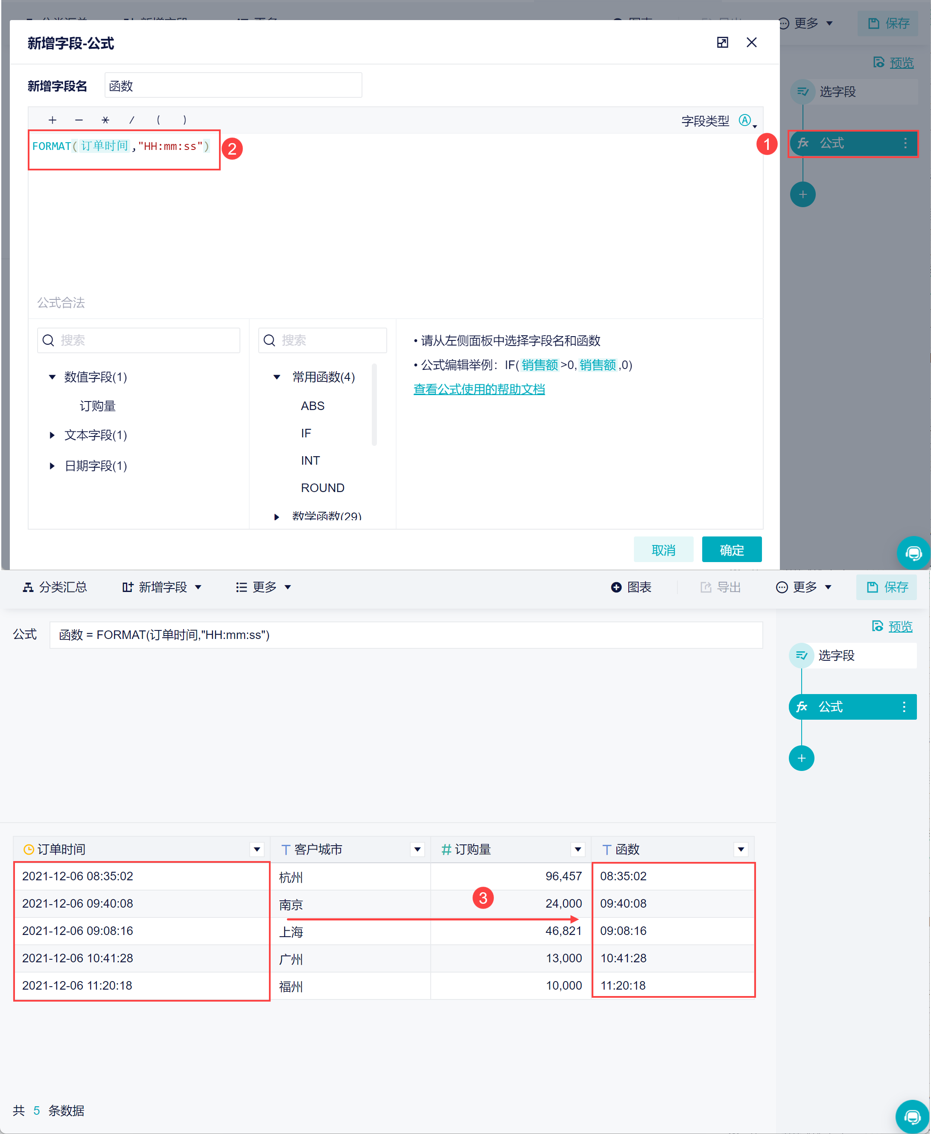Open the 函数 column dropdown arrow
This screenshot has width=931, height=1134.
tap(741, 849)
